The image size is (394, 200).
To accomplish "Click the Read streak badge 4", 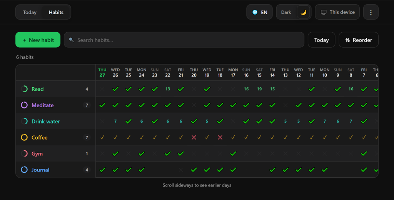I will click(x=87, y=89).
